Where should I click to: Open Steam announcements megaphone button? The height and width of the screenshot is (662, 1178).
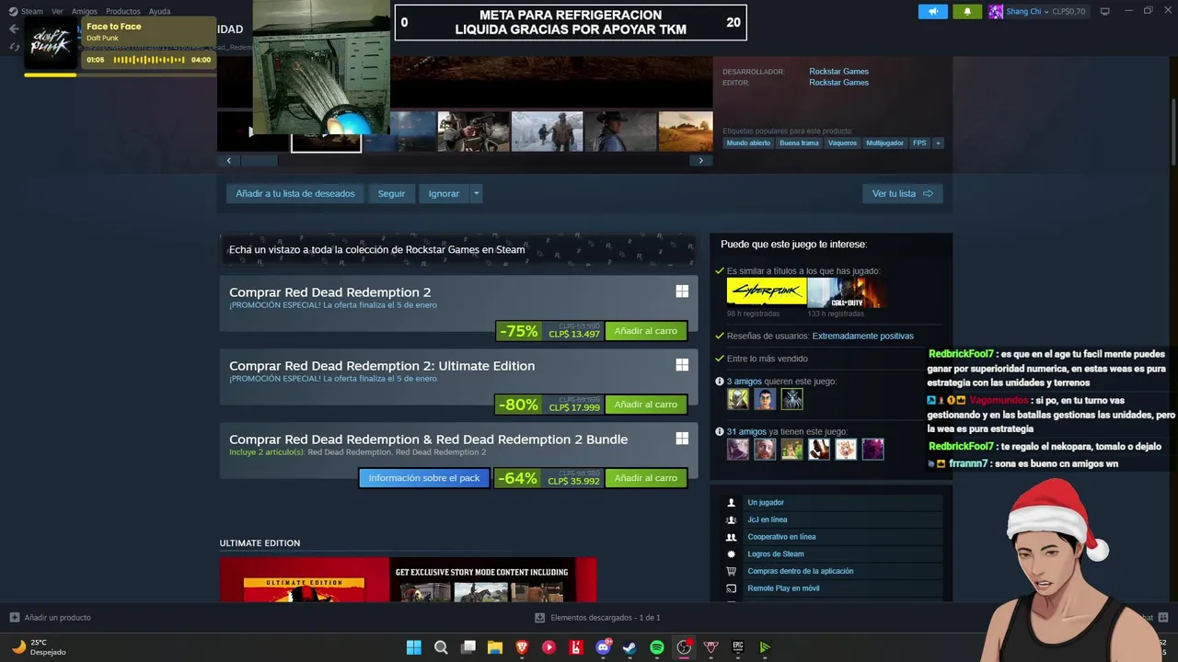point(932,11)
